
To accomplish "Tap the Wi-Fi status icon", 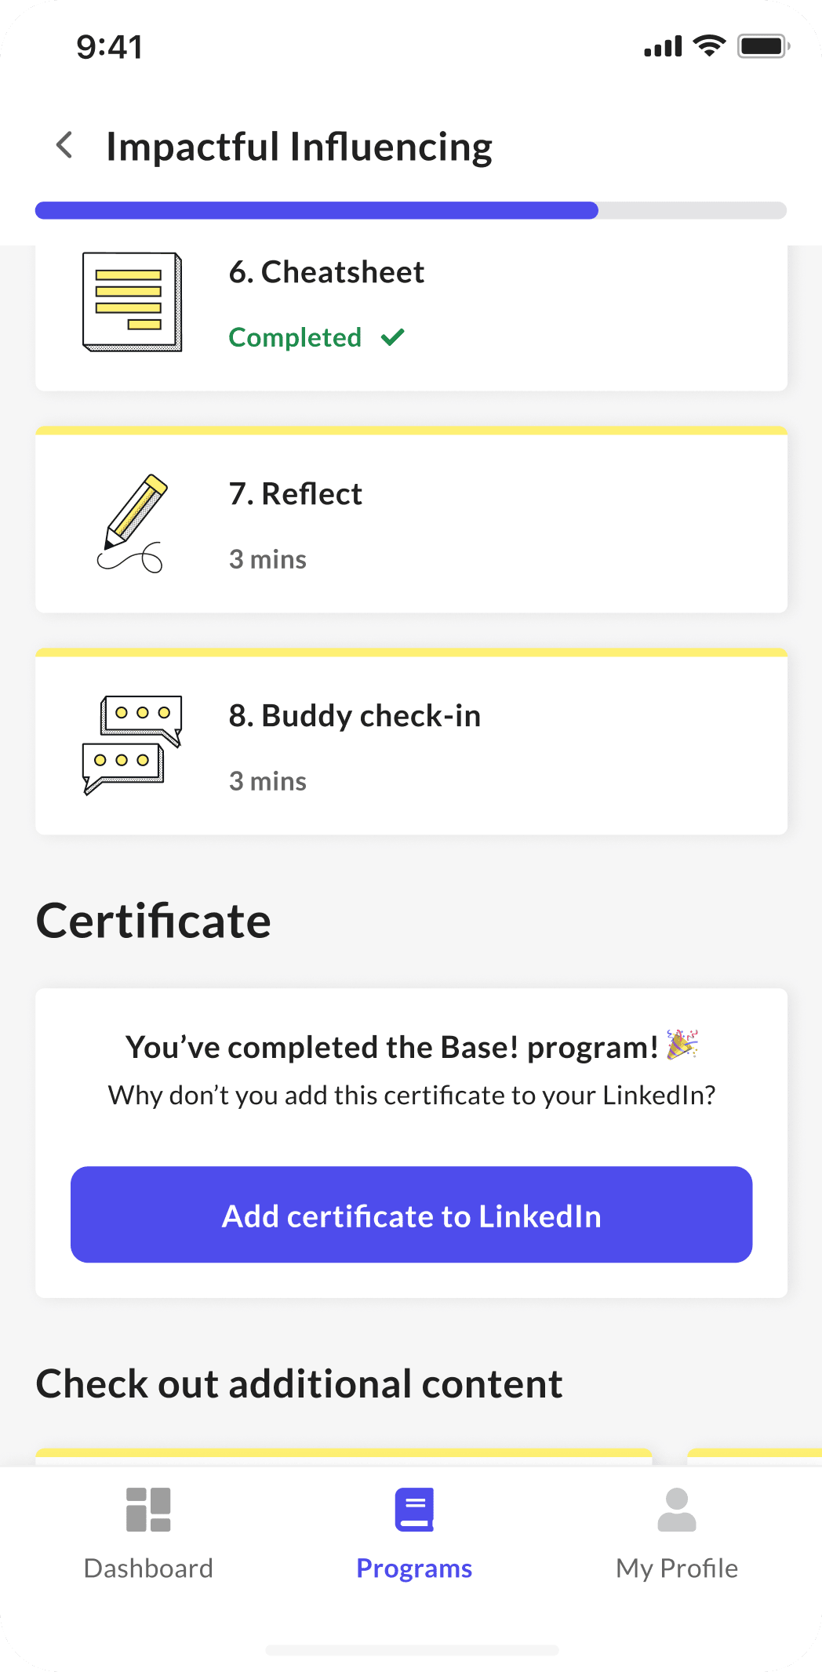I will 710,46.
